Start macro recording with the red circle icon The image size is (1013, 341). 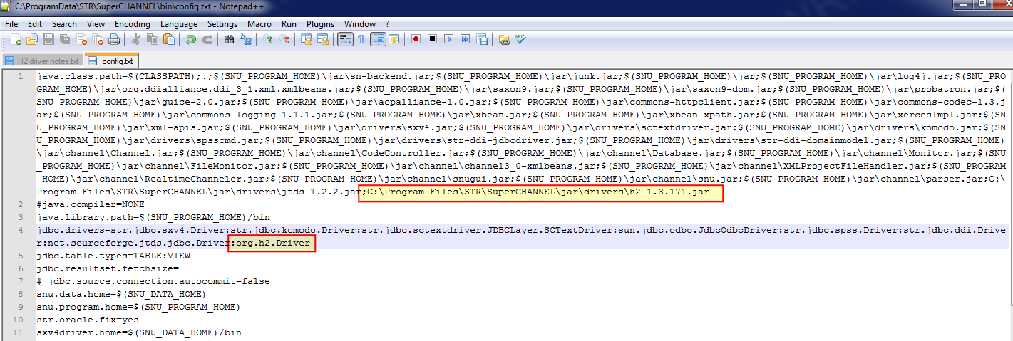pos(416,40)
